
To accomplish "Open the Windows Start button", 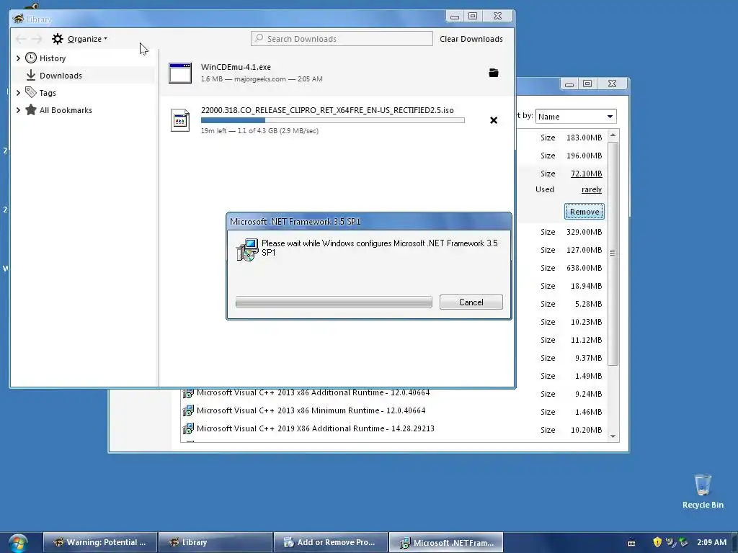I will pyautogui.click(x=18, y=543).
